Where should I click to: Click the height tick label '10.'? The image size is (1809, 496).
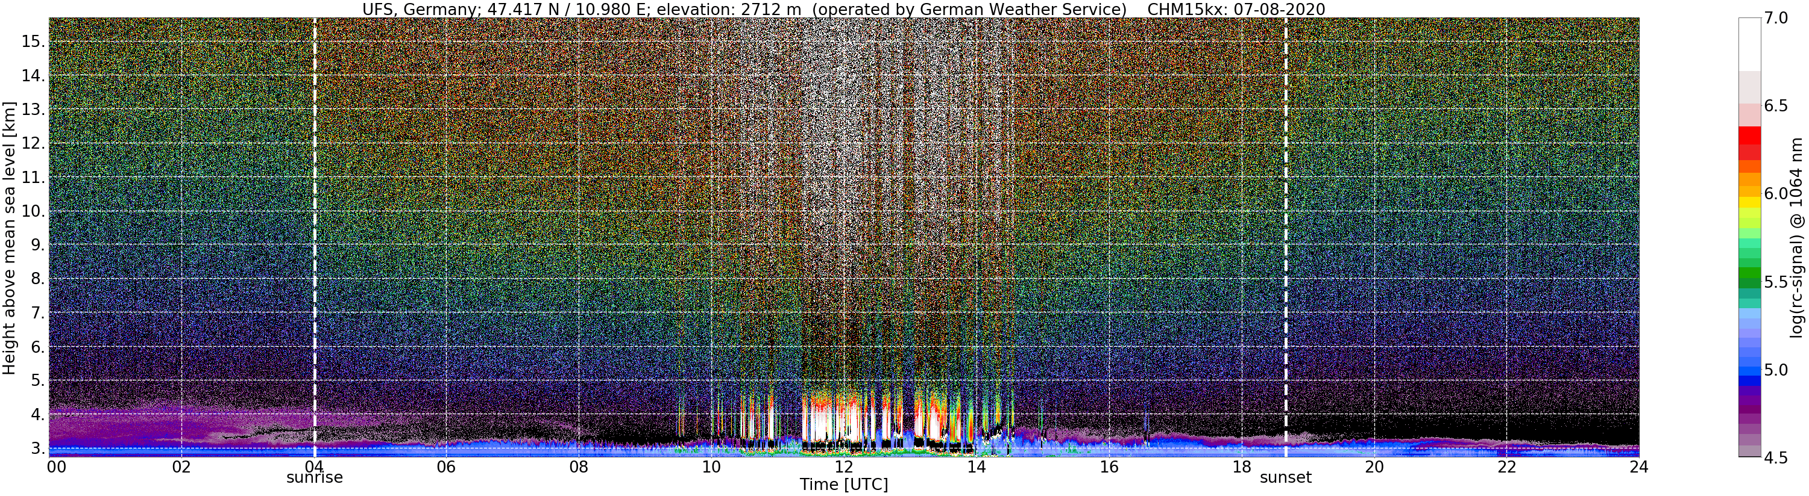click(33, 211)
